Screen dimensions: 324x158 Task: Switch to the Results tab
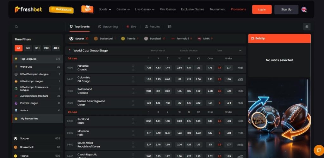click(152, 27)
